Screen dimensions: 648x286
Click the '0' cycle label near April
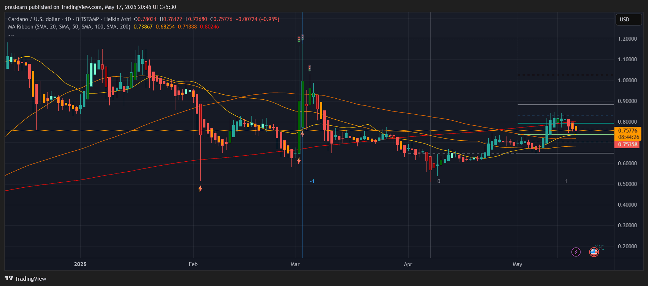pos(439,181)
